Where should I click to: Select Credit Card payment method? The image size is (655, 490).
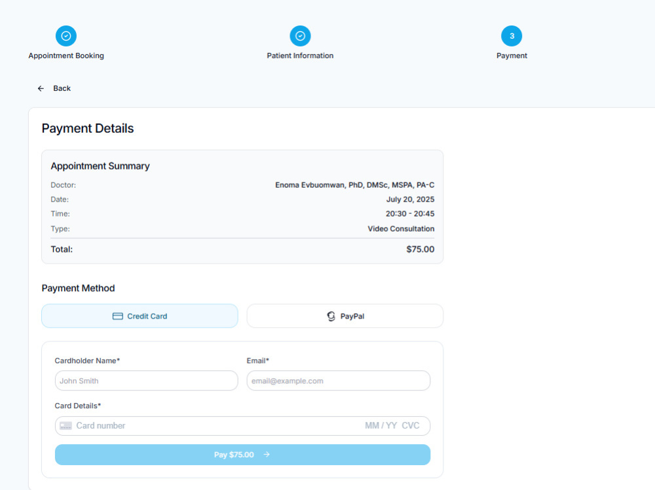pos(140,316)
